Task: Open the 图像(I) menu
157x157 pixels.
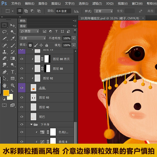Action: tap(43, 3)
